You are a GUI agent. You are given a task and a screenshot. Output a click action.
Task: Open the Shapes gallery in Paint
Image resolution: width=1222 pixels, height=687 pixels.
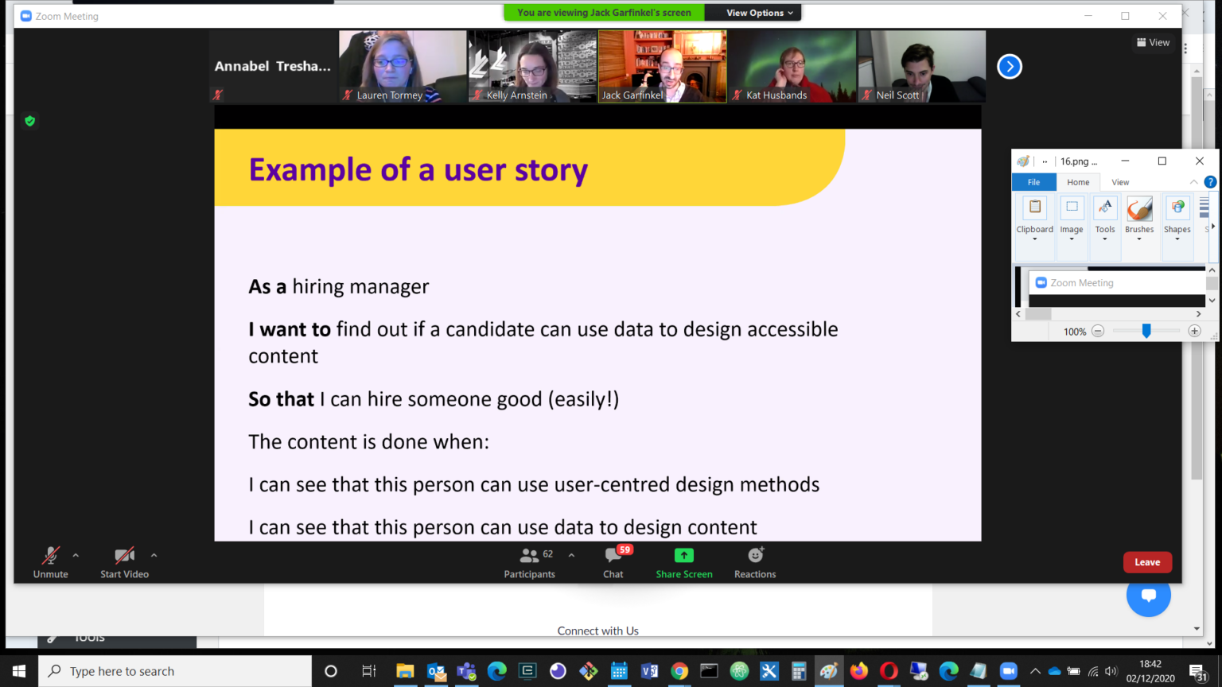(1177, 215)
